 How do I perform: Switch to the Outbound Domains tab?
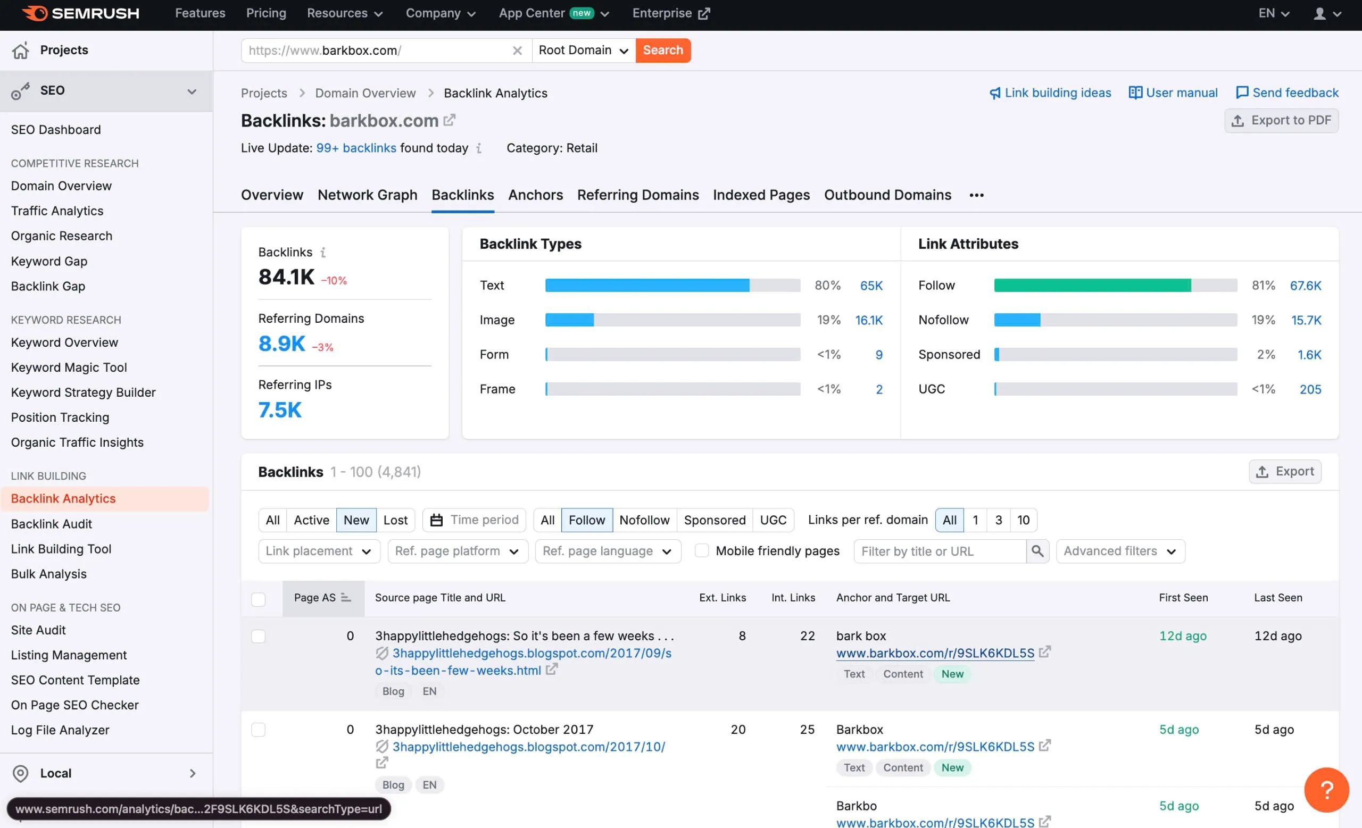tap(887, 195)
